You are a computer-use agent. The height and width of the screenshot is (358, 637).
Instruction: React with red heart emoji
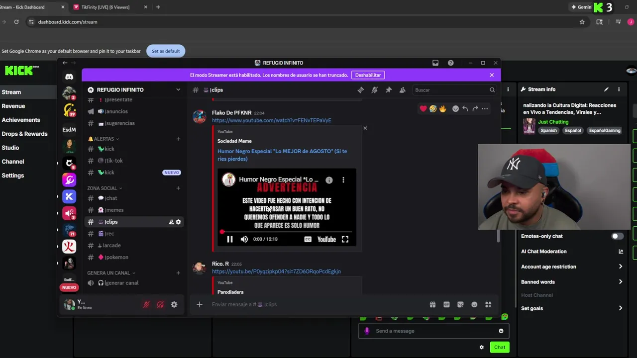[x=423, y=108]
